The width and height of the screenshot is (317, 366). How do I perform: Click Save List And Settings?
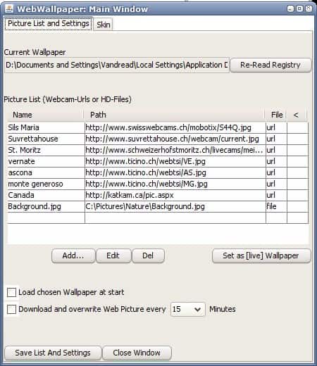[53, 353]
